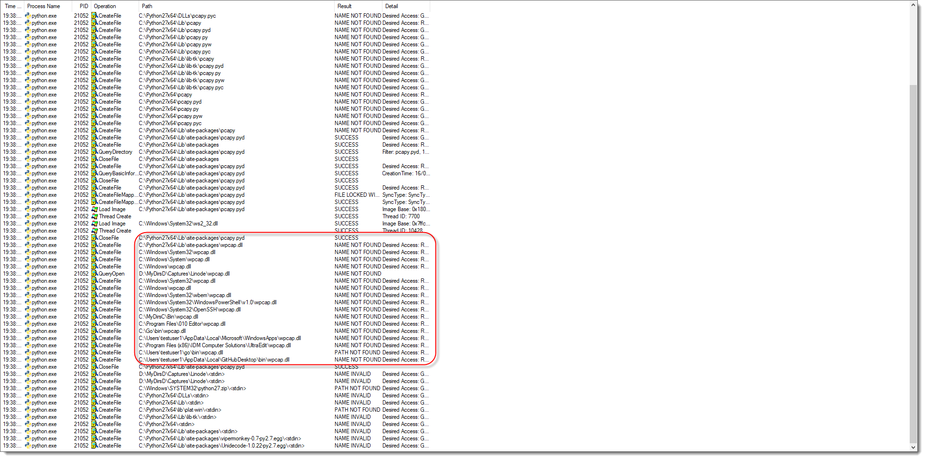The width and height of the screenshot is (925, 459).
Task: Click the second Load Image icon for pcapy.pyd
Action: 94,209
